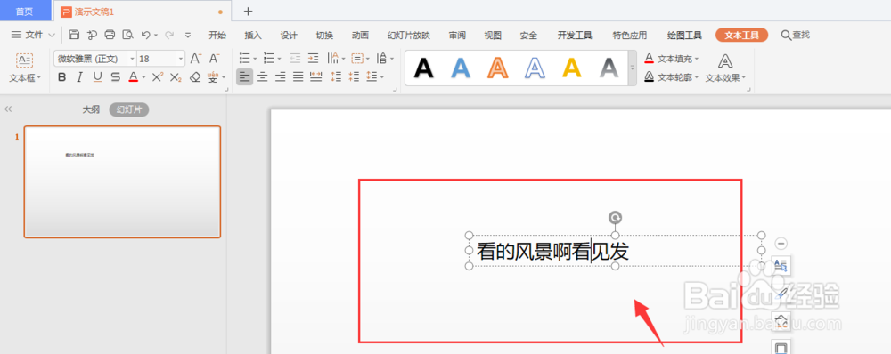Screen dimensions: 891x354
Task: Click the distributed alignment icon
Action: click(316, 77)
